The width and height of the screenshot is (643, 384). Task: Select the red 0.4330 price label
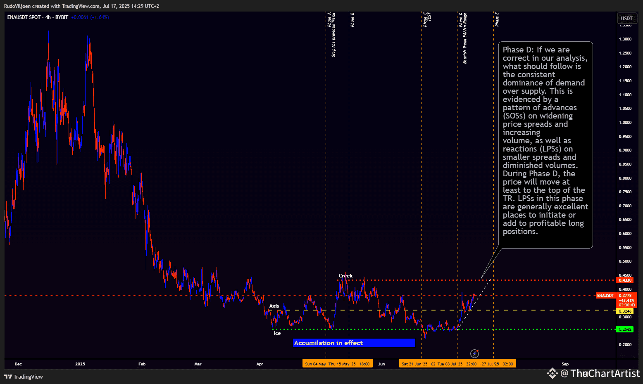[624, 280]
